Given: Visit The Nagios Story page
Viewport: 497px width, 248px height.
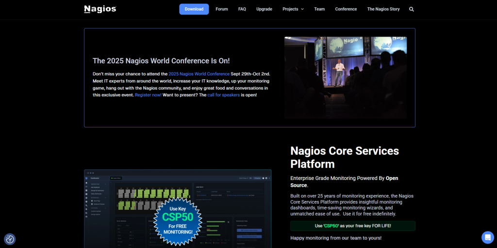Looking at the screenshot, I should click(x=383, y=9).
